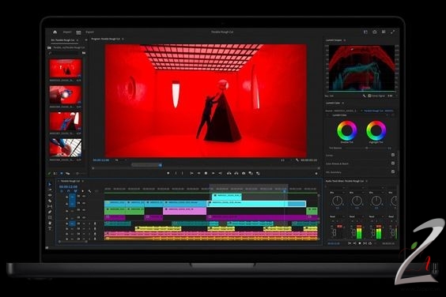This screenshot has width=446, height=297.
Task: Select the Slip tool
Action: tap(50, 206)
